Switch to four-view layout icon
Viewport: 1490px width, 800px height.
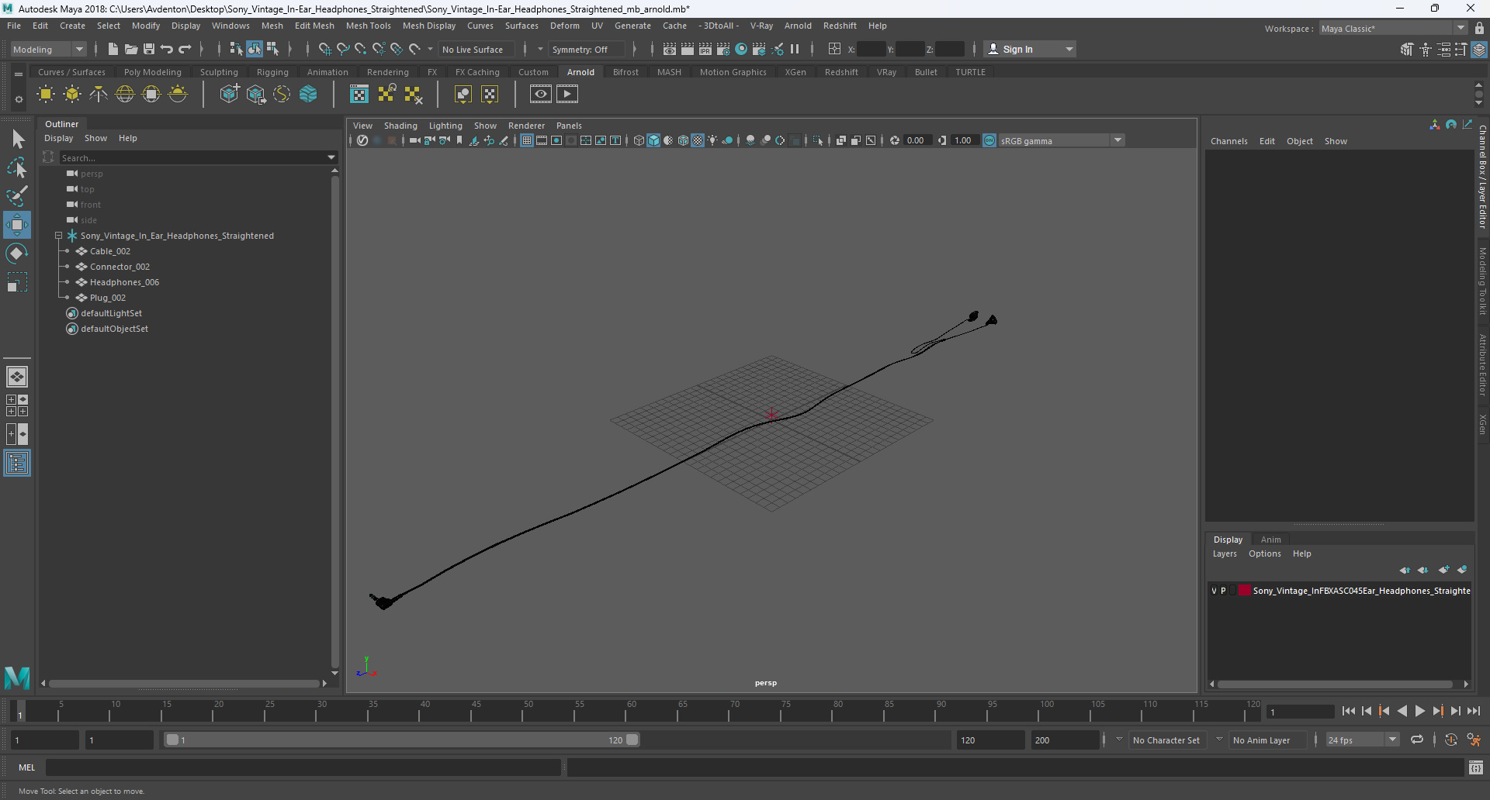(x=17, y=405)
